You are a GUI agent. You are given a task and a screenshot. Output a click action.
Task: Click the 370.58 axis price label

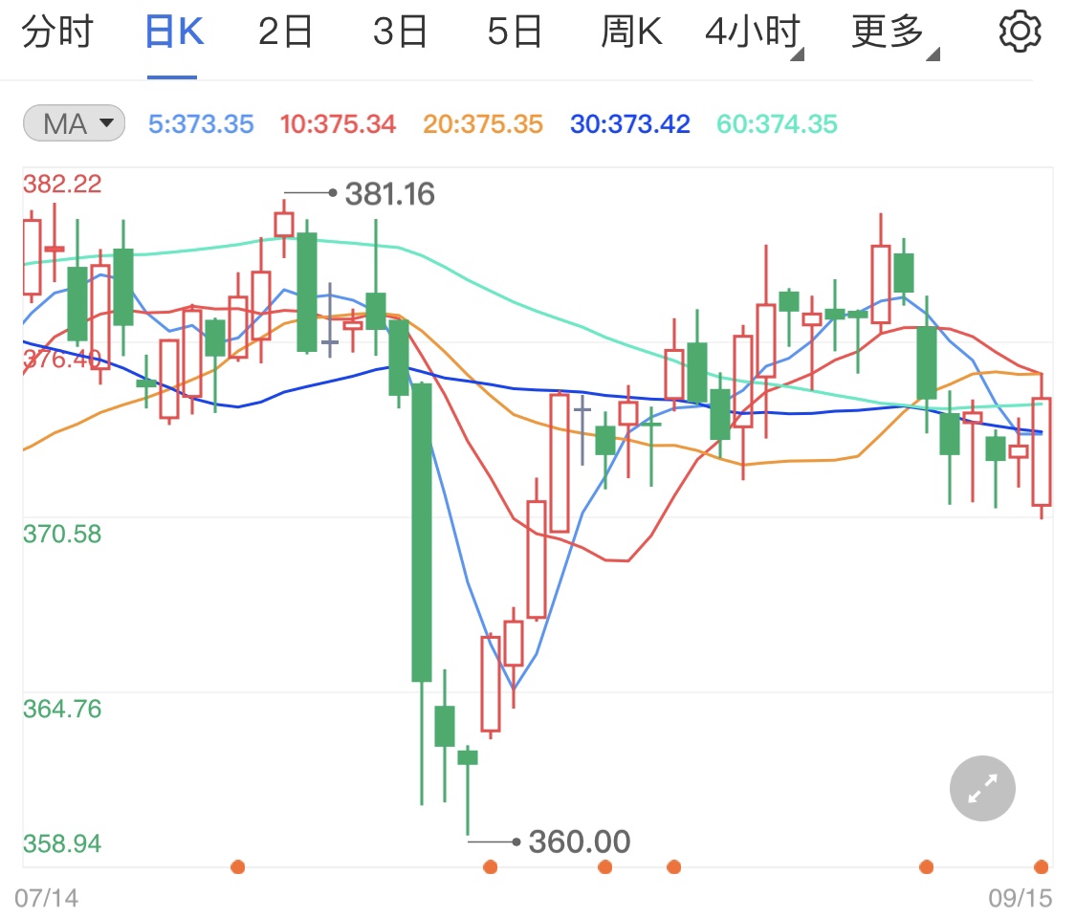pyautogui.click(x=62, y=534)
